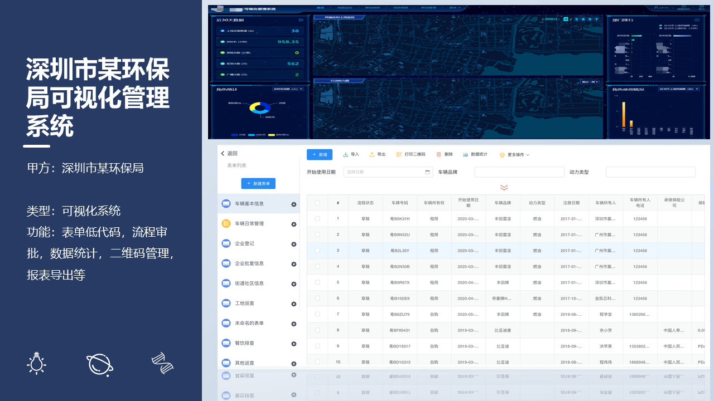This screenshot has width=714, height=401.
Task: Focus the 车辆品牌 input field
Action: coord(519,172)
